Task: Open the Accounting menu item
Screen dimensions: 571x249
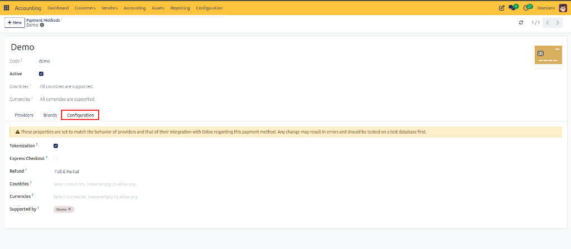Action: [134, 8]
